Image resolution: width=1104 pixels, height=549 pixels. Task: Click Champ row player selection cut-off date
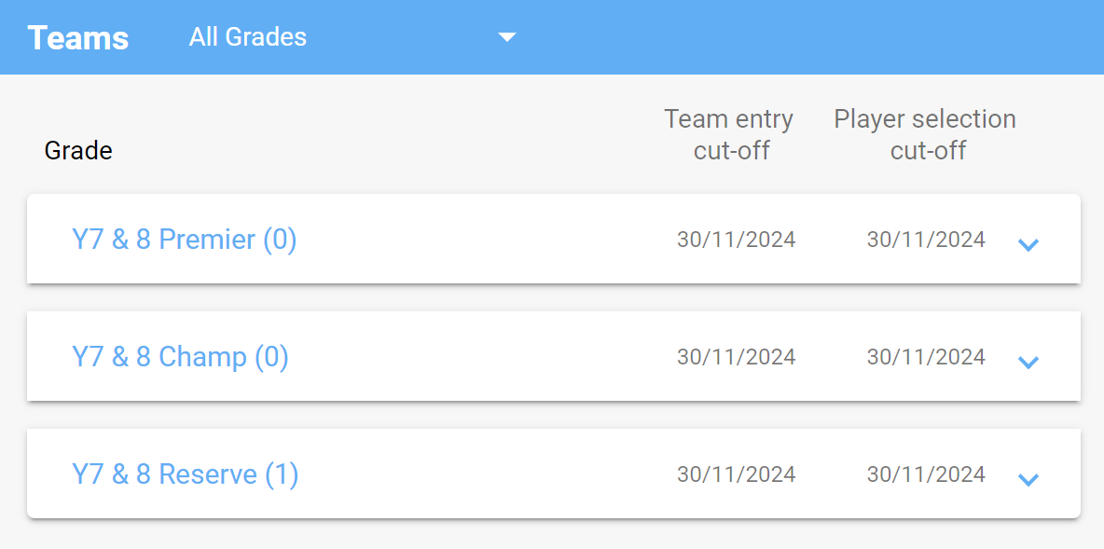(926, 357)
